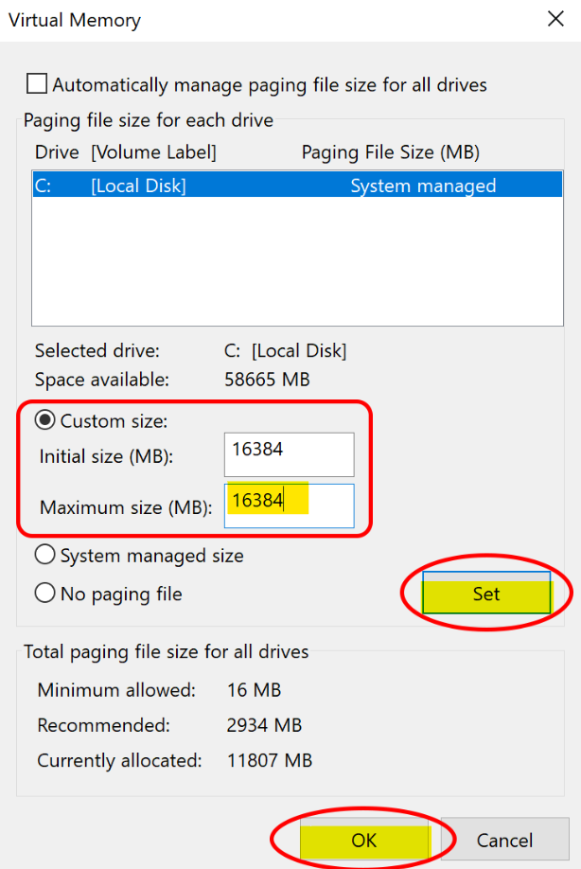Click the Set button
Screen dimensions: 581x869
[486, 593]
